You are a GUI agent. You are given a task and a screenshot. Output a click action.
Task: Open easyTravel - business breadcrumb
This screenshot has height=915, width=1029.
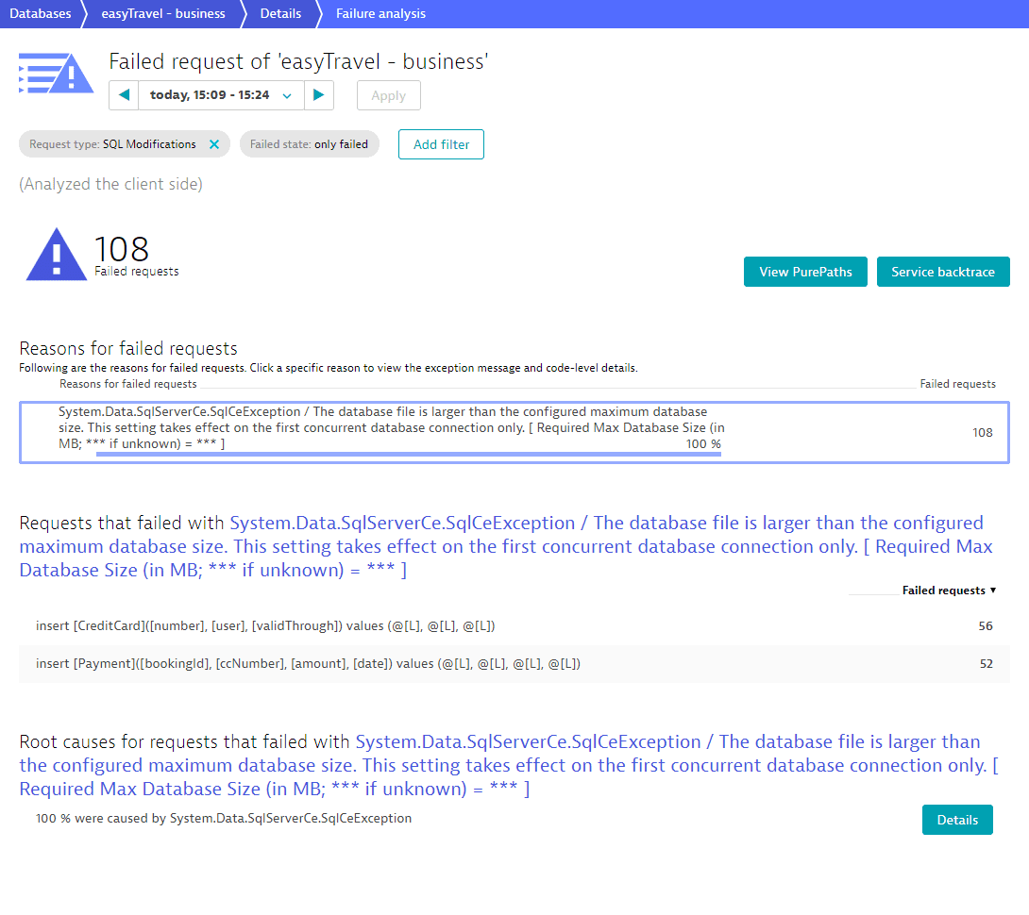point(163,14)
